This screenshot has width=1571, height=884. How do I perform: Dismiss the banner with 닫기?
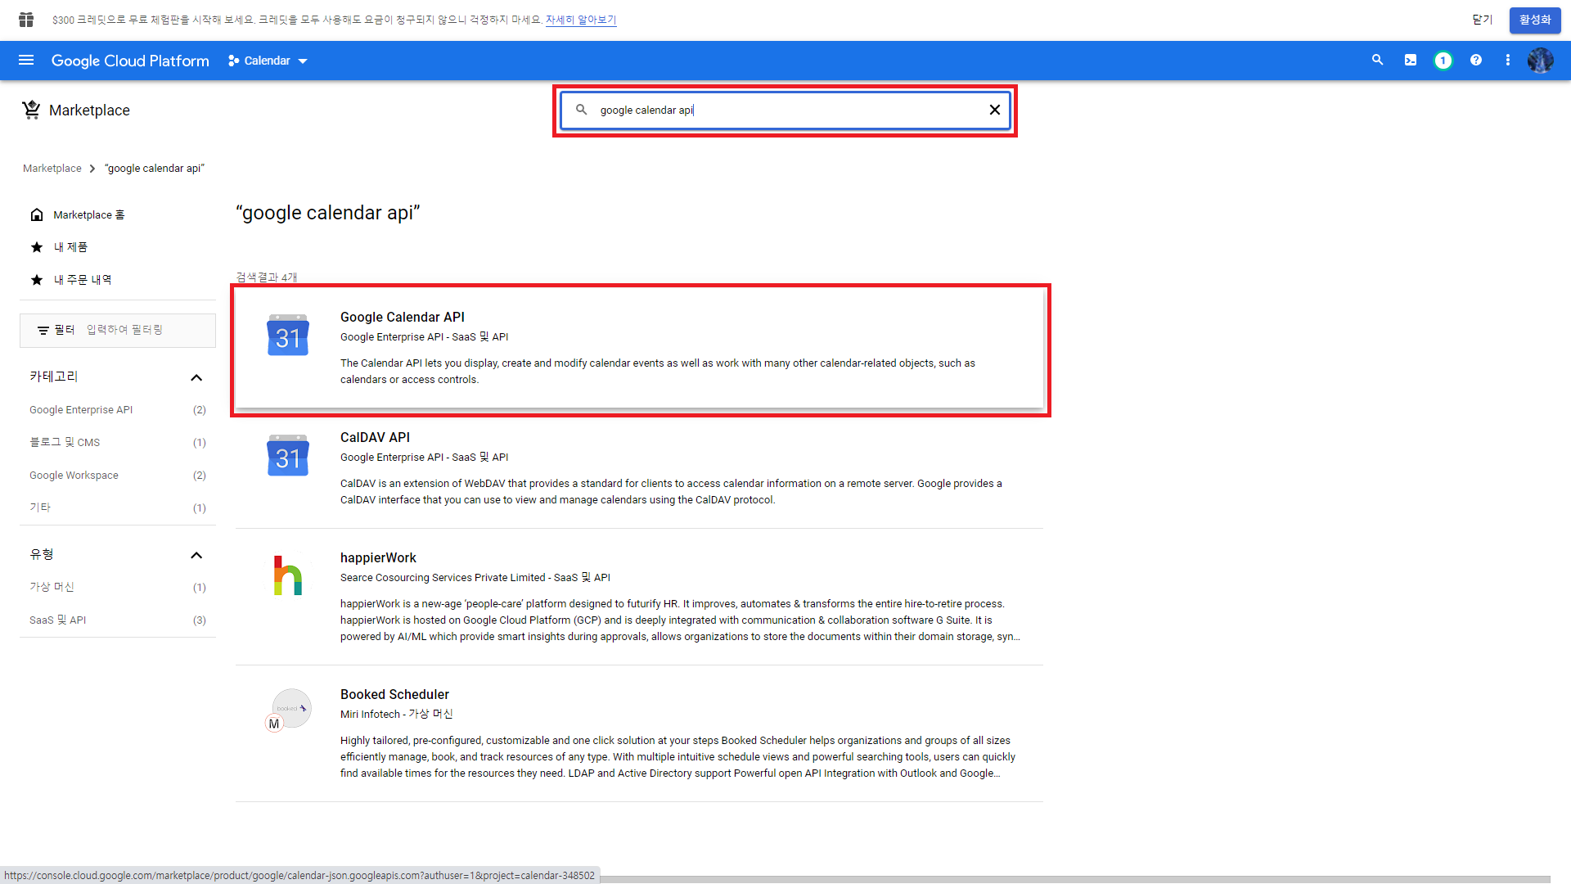coord(1483,20)
